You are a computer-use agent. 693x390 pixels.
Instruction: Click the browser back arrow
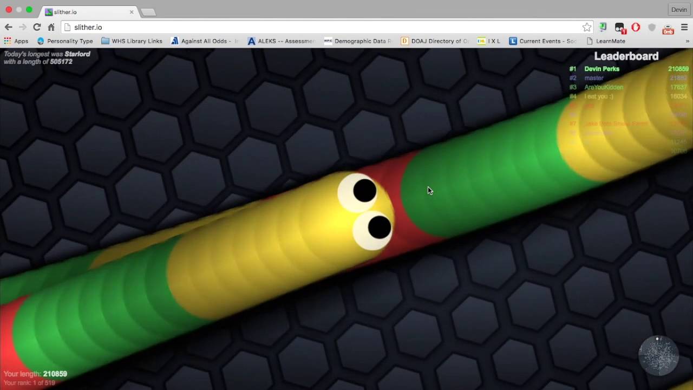(8, 27)
